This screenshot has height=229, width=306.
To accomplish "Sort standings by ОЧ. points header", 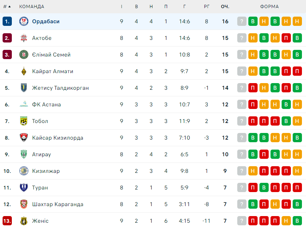I will 225,7.
